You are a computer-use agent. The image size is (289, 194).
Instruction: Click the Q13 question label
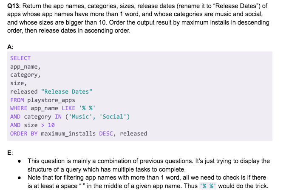point(13,6)
